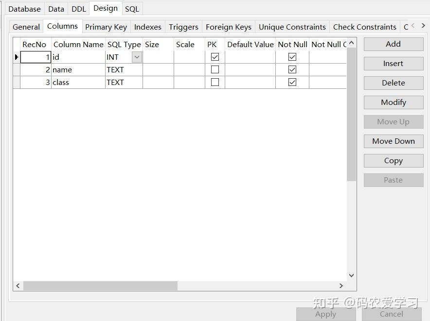The height and width of the screenshot is (321, 430).
Task: Click the right arrow on the horizontal scrollbar
Action: pyautogui.click(x=342, y=286)
